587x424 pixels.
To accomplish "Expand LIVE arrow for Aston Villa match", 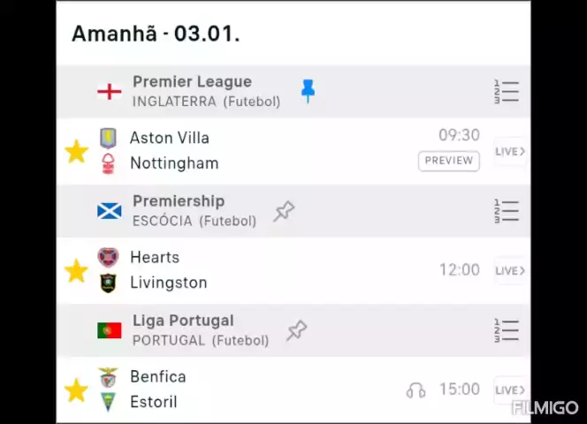I will coord(510,151).
